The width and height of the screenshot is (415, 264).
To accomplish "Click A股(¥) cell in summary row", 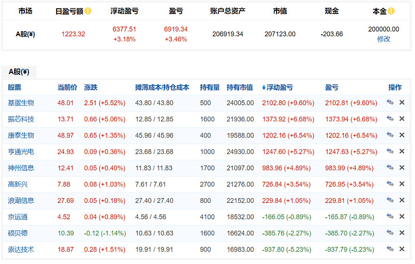I will 25,34.
